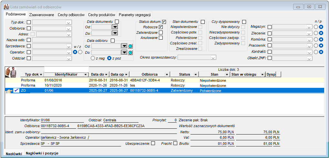Uncheck the Robocze status checkbox
329x158 pixels.
(x=161, y=27)
